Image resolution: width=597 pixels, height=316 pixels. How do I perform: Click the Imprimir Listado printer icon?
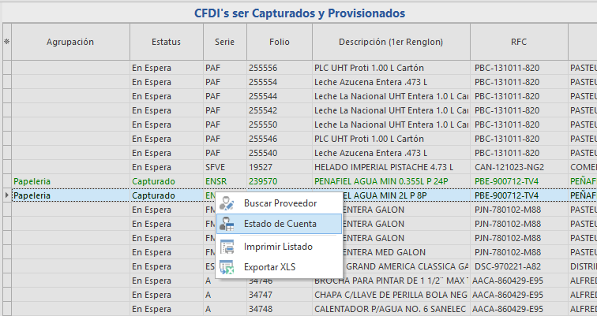pyautogui.click(x=227, y=247)
